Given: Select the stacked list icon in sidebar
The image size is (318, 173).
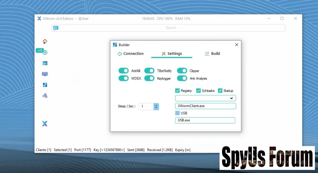Looking at the screenshot, I should click(45, 63).
